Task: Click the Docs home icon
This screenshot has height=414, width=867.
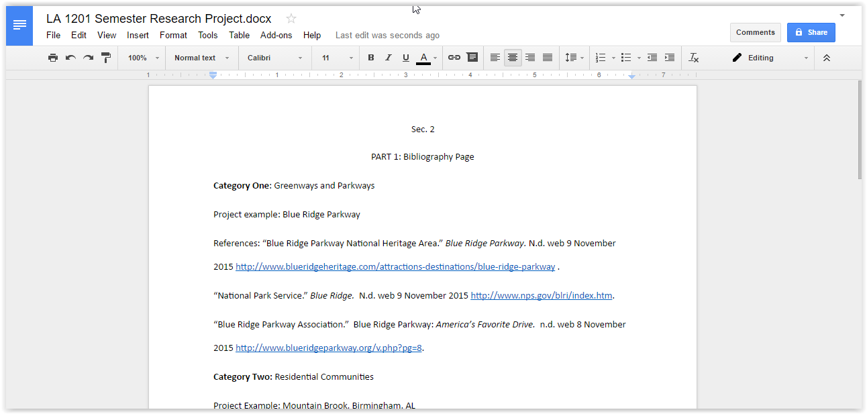Action: coord(19,25)
